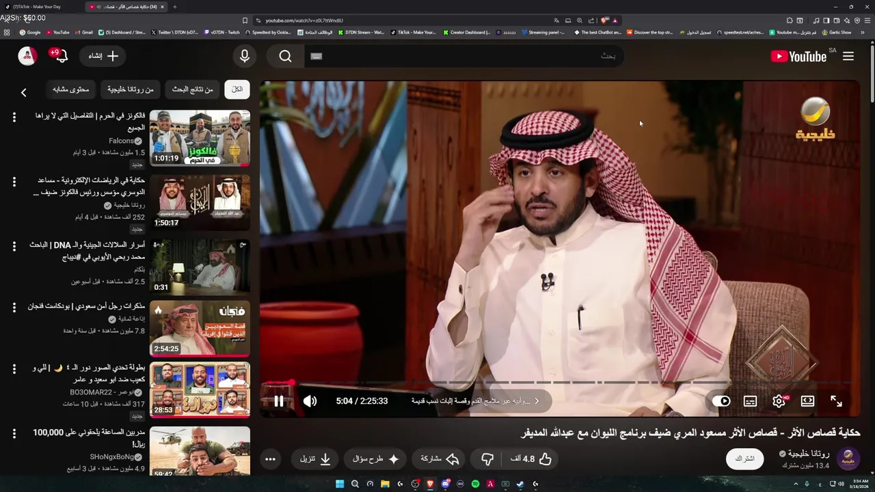Open options for the مدربين الصاعقة video
This screenshot has width=875, height=492.
click(x=14, y=433)
